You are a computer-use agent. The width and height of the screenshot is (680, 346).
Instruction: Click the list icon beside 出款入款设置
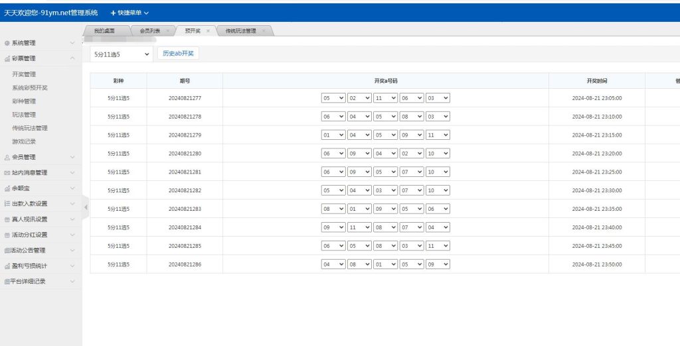click(x=7, y=203)
